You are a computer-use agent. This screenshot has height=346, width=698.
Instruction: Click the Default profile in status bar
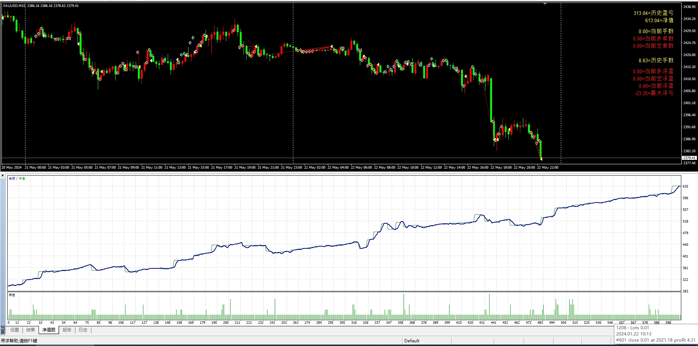click(412, 341)
